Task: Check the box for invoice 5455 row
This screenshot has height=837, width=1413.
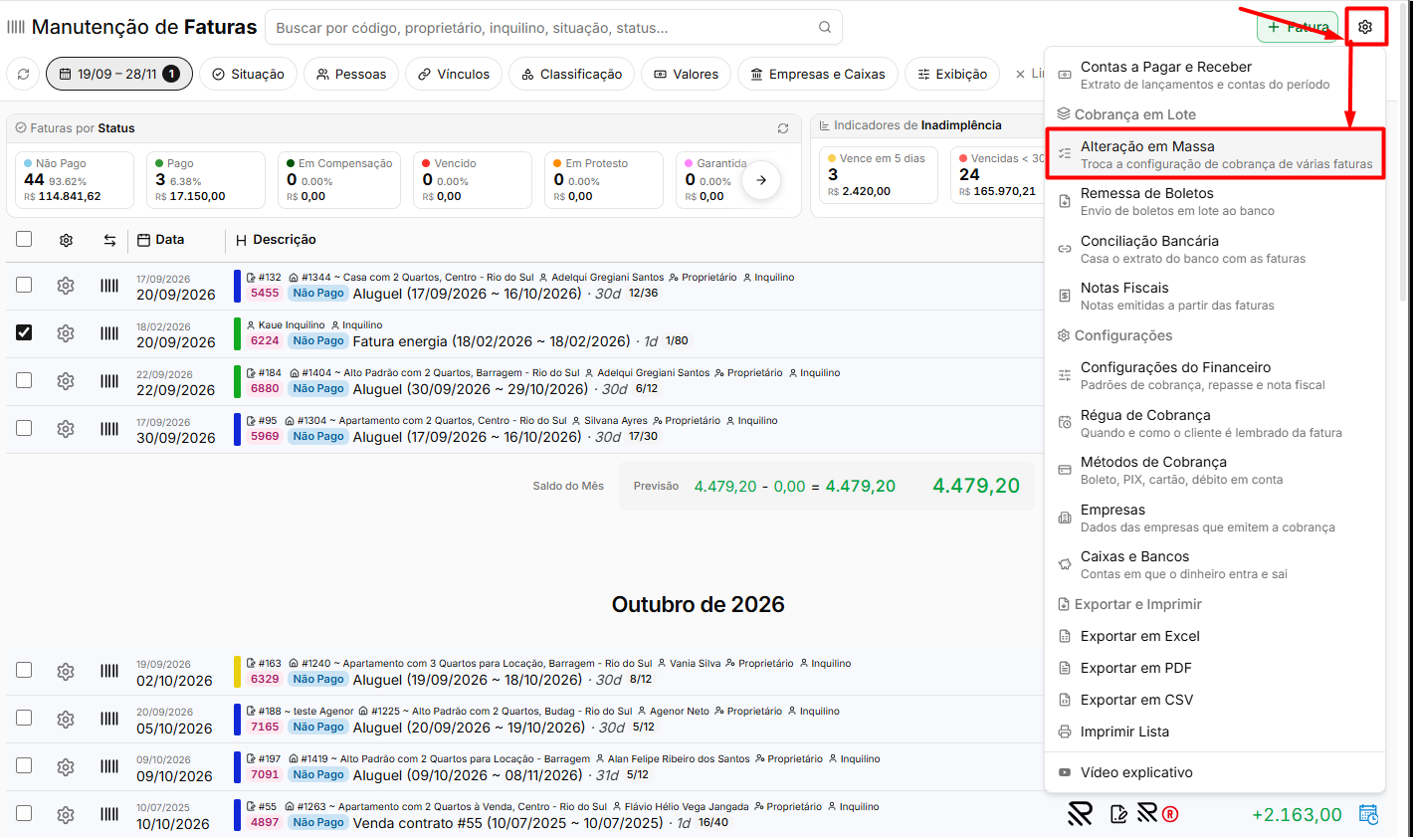Action: (24, 285)
